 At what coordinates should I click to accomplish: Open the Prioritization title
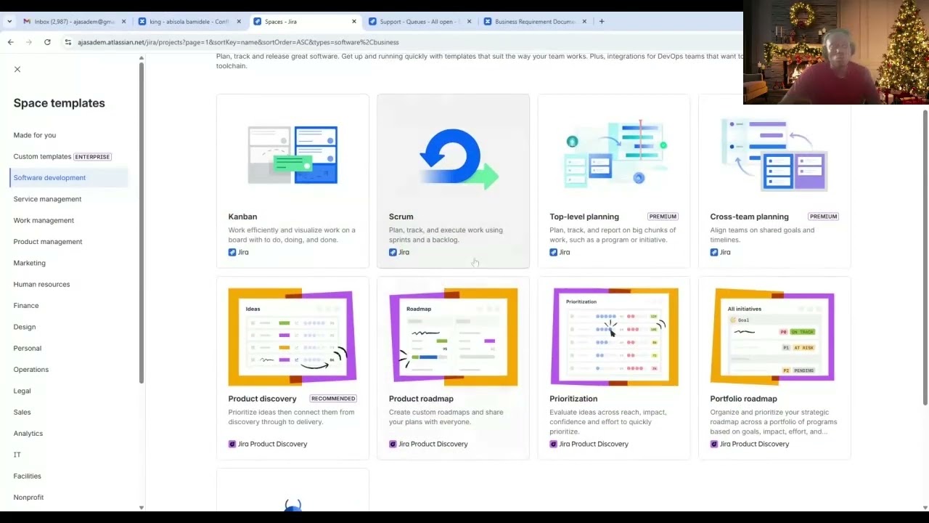573,399
